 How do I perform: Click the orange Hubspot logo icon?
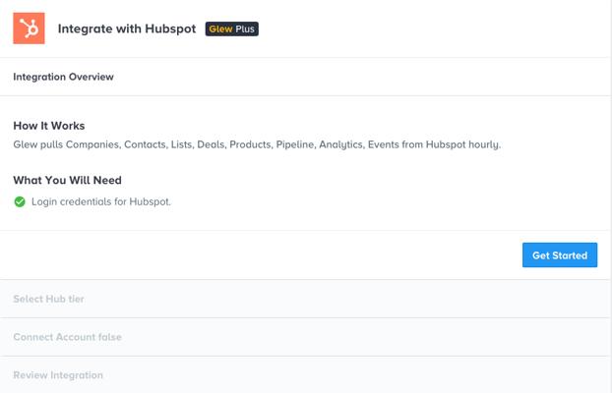29,28
